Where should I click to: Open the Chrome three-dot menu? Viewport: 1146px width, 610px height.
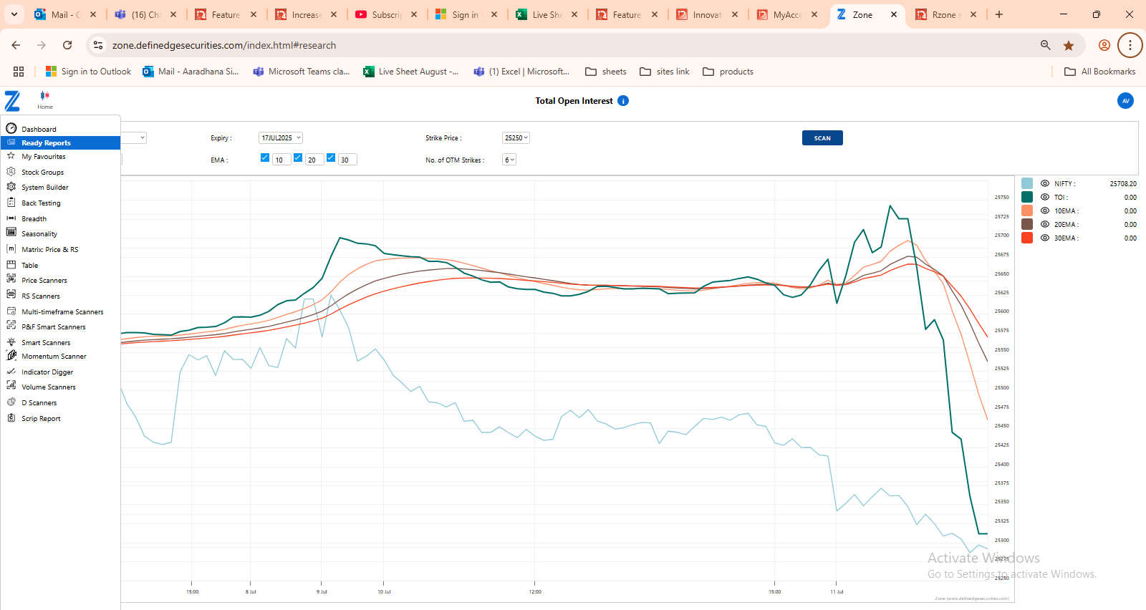[1130, 45]
